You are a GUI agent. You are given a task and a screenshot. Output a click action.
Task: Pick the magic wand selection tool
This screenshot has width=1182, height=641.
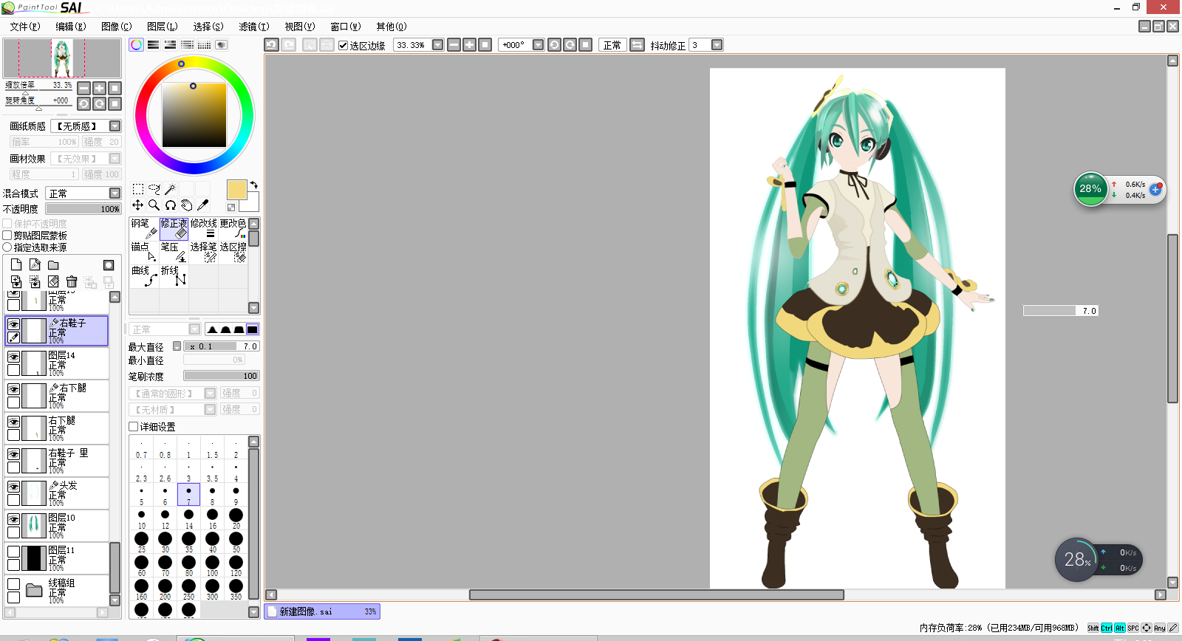pyautogui.click(x=170, y=189)
